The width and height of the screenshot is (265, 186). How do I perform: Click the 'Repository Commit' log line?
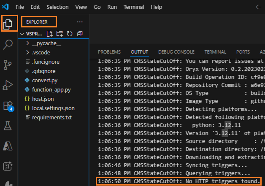coord(181,85)
